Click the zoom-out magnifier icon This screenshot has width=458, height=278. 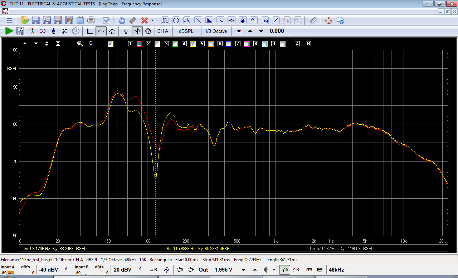(x=91, y=44)
